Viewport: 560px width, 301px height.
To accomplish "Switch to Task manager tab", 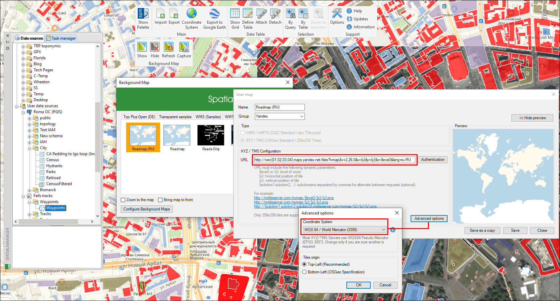I will click(x=61, y=38).
